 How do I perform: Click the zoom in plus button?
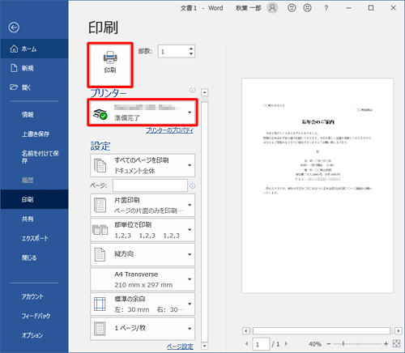[386, 343]
